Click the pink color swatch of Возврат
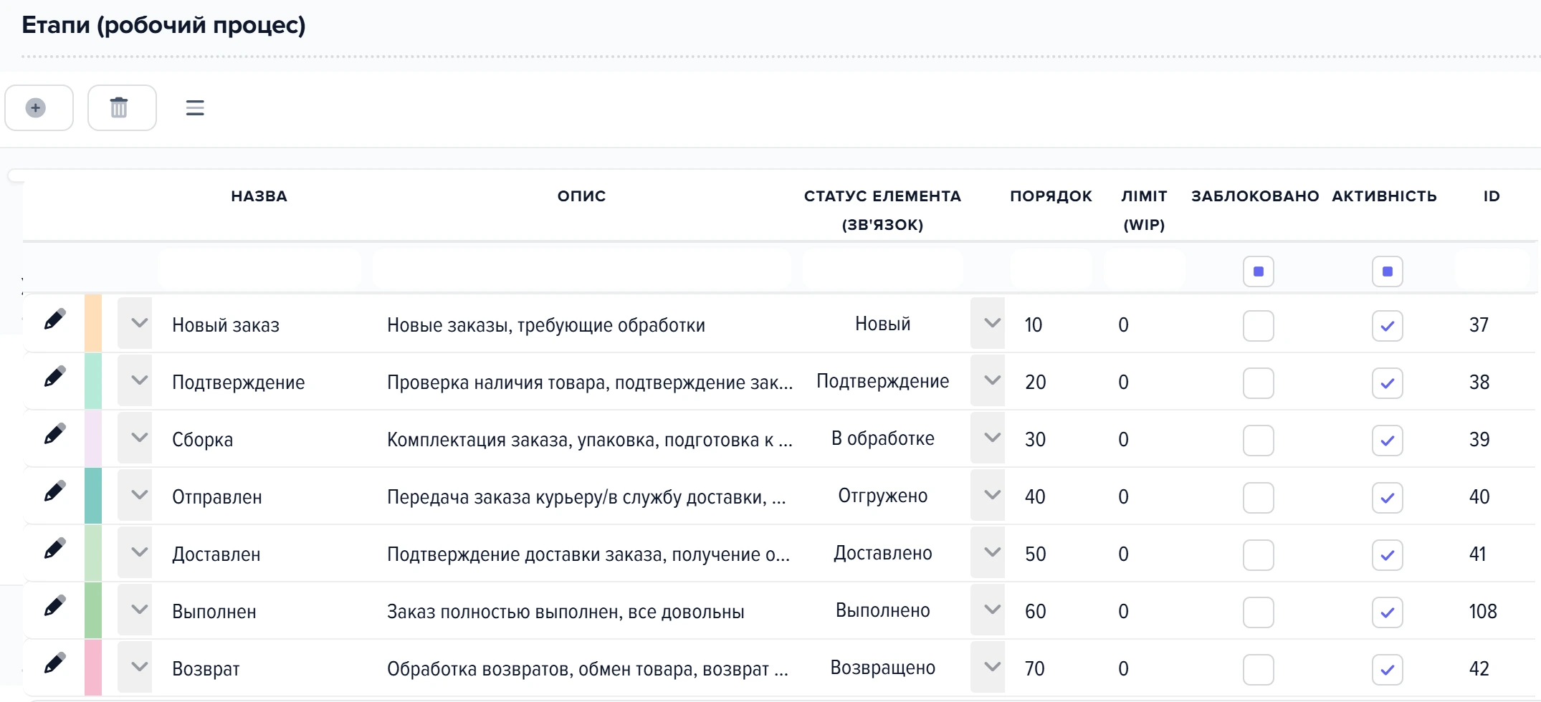This screenshot has width=1541, height=702. coord(93,667)
